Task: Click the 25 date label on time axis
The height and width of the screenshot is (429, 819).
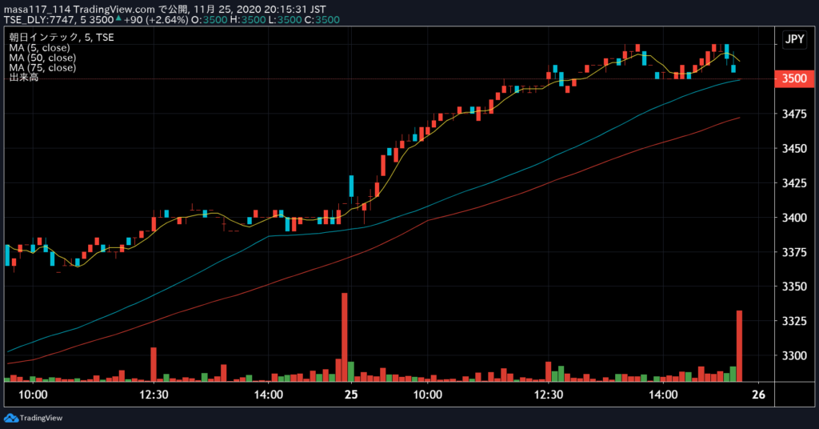Action: click(x=351, y=395)
